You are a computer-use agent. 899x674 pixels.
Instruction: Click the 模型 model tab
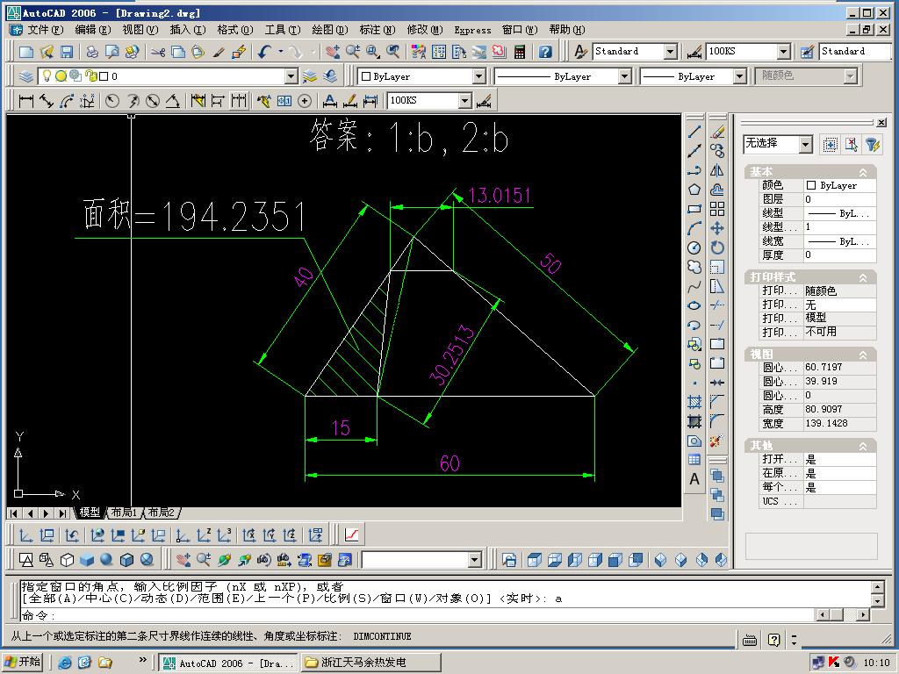click(x=90, y=513)
